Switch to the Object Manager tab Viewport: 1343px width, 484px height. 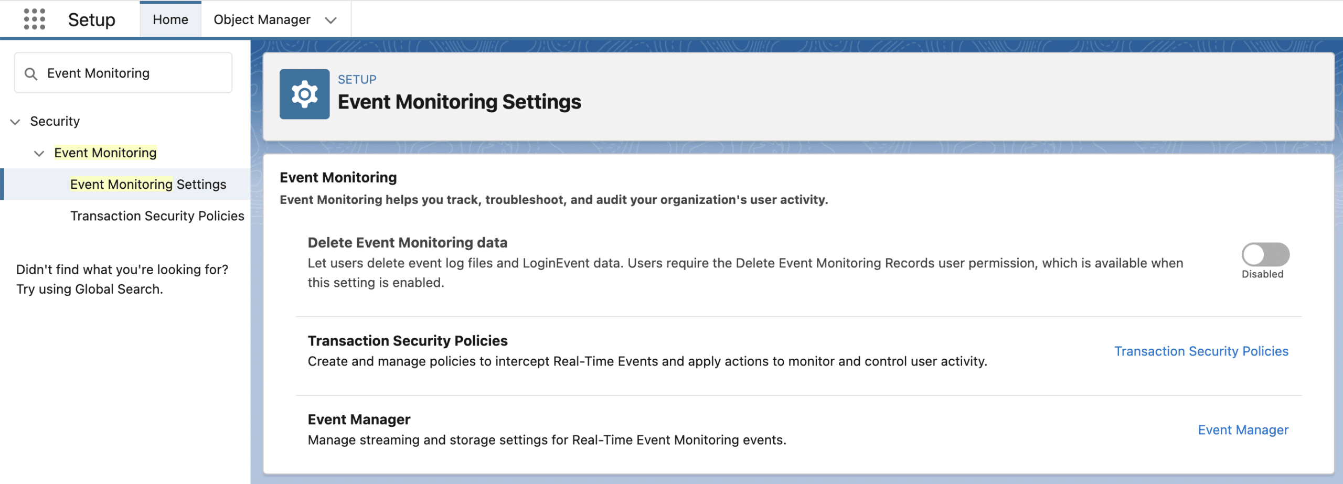tap(262, 19)
